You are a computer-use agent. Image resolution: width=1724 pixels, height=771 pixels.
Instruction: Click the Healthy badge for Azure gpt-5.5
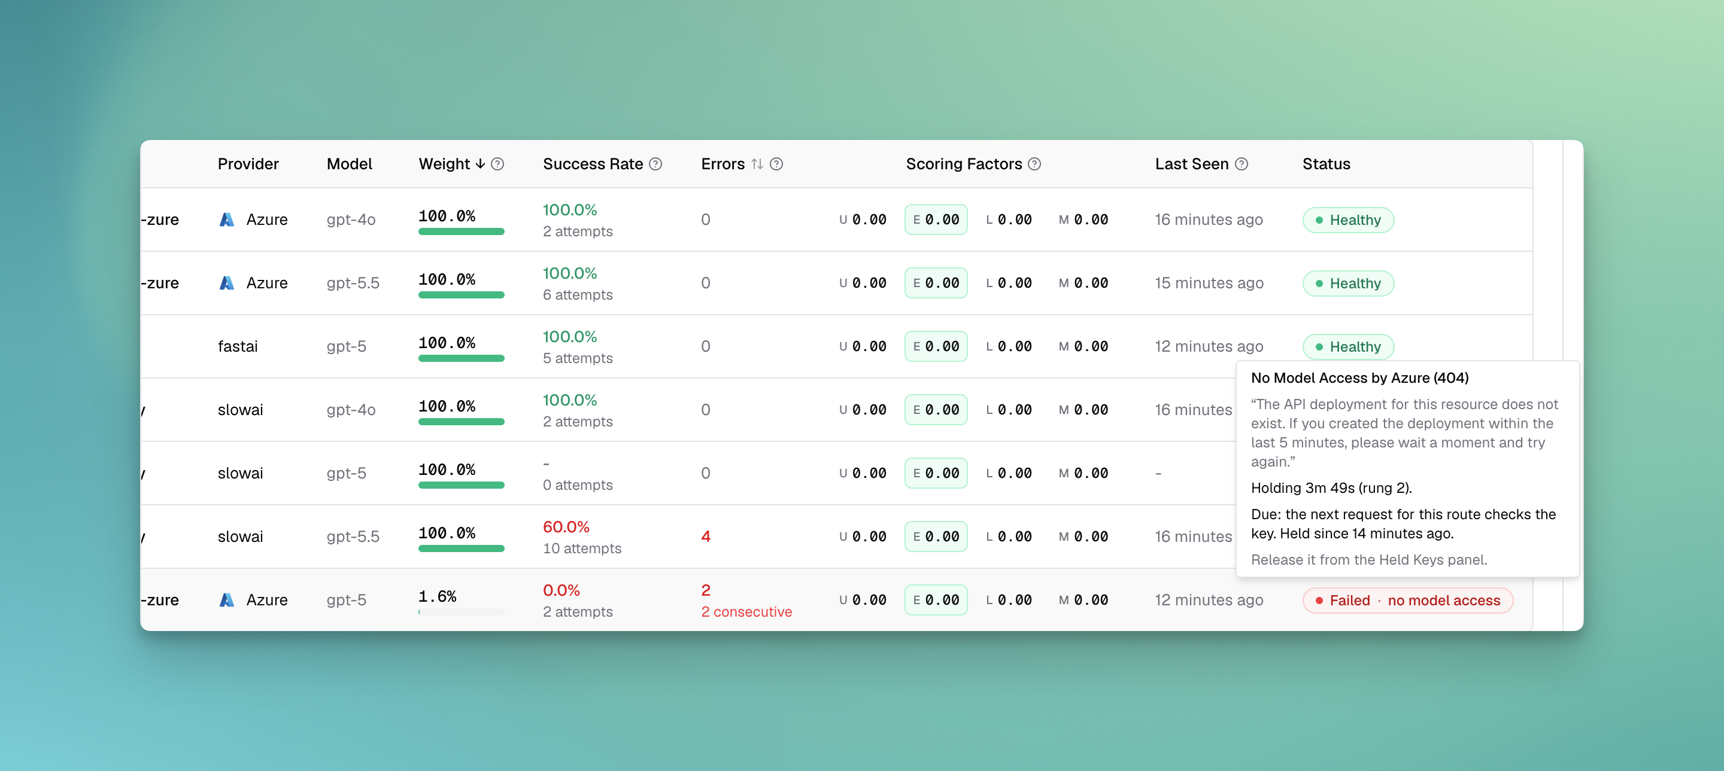click(x=1348, y=284)
